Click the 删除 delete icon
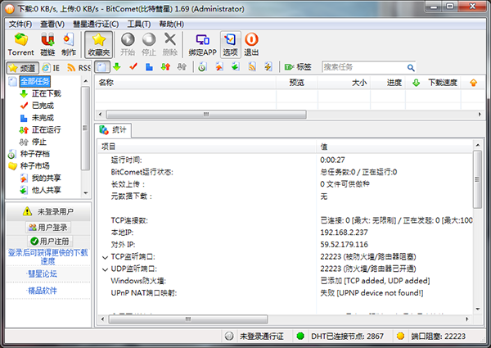The height and width of the screenshot is (348, 491). coord(170,44)
